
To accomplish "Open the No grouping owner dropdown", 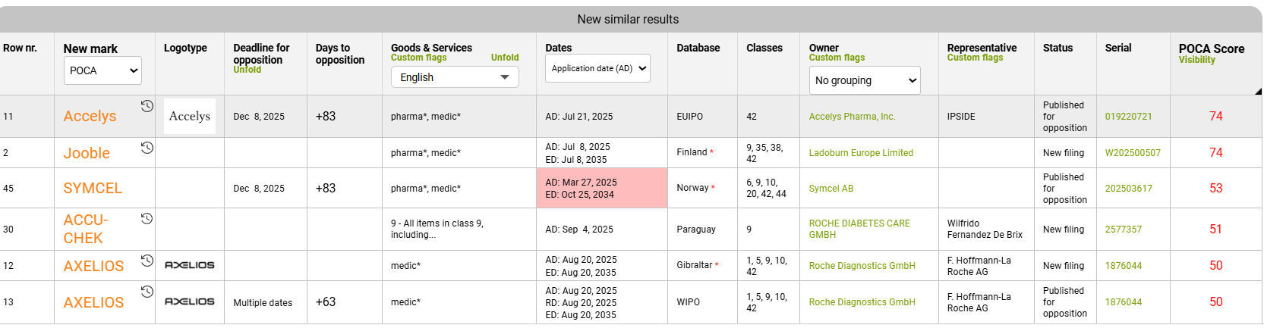I will coord(865,80).
